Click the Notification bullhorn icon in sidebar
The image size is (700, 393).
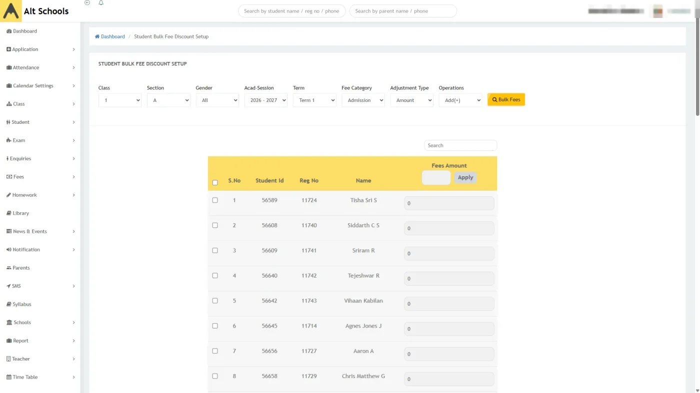pyautogui.click(x=9, y=250)
